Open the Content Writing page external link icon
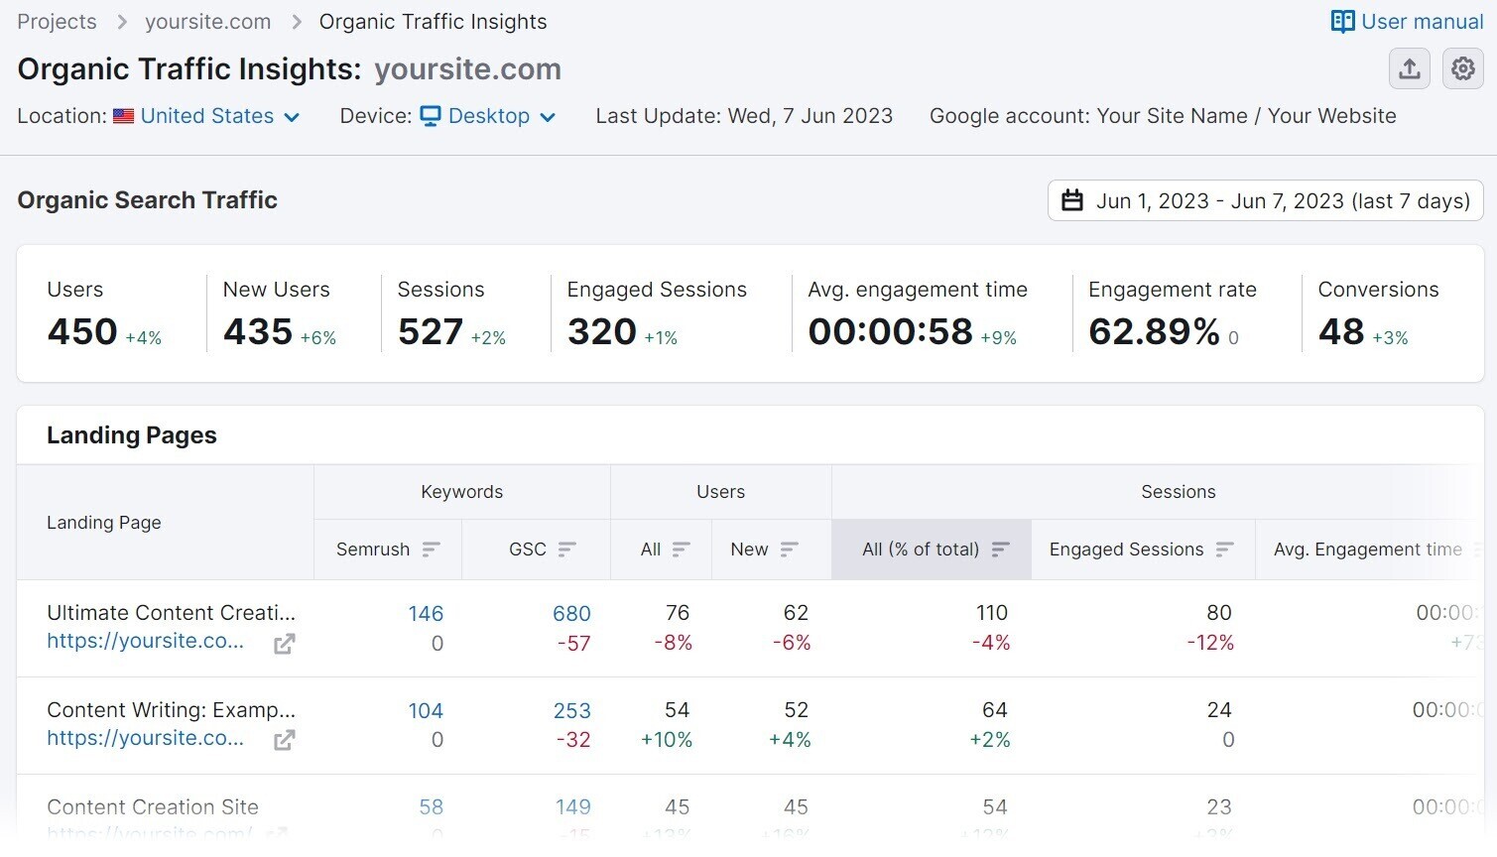 click(x=284, y=740)
